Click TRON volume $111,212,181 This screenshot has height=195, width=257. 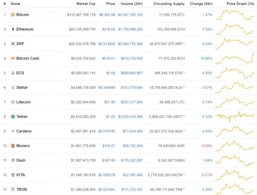pyautogui.click(x=132, y=189)
